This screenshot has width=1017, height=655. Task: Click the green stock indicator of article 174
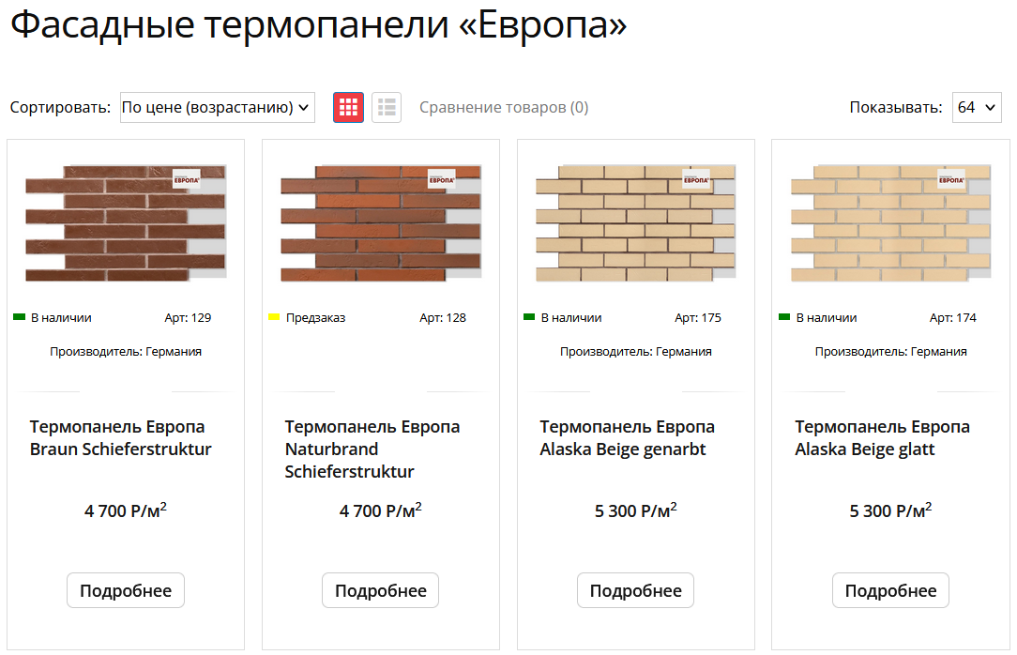click(784, 317)
